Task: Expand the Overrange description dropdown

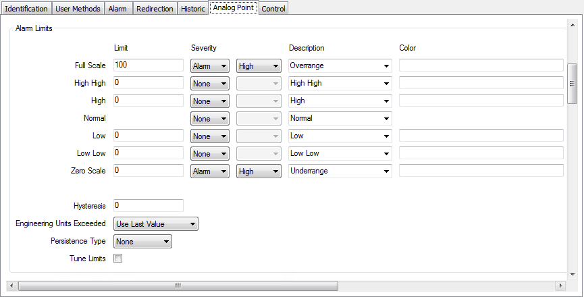Action: (x=340, y=66)
